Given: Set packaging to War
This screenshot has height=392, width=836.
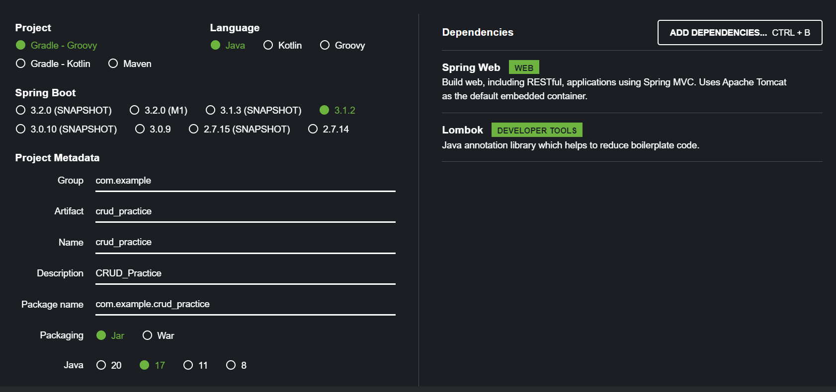Looking at the screenshot, I should tap(159, 335).
